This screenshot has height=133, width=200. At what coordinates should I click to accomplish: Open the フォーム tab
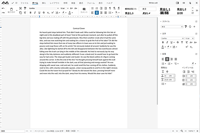[91, 3]
